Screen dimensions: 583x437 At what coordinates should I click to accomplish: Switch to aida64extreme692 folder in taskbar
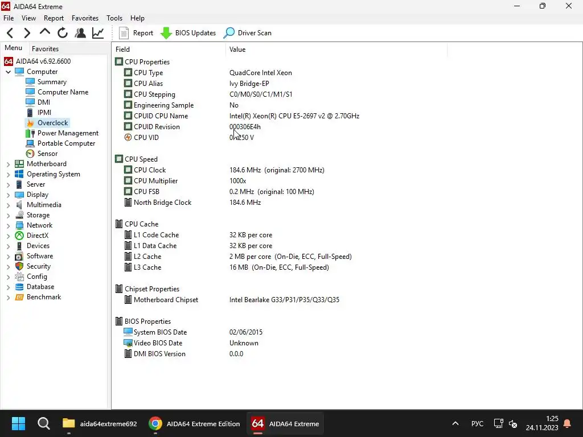pos(100,423)
